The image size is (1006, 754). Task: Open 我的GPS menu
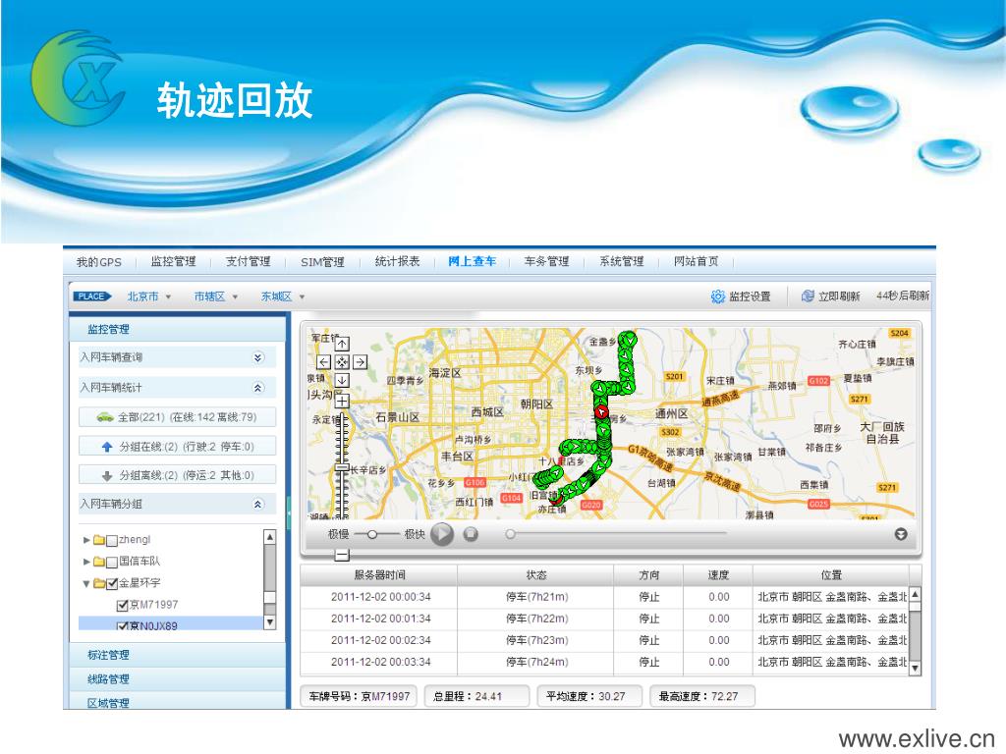(x=99, y=261)
